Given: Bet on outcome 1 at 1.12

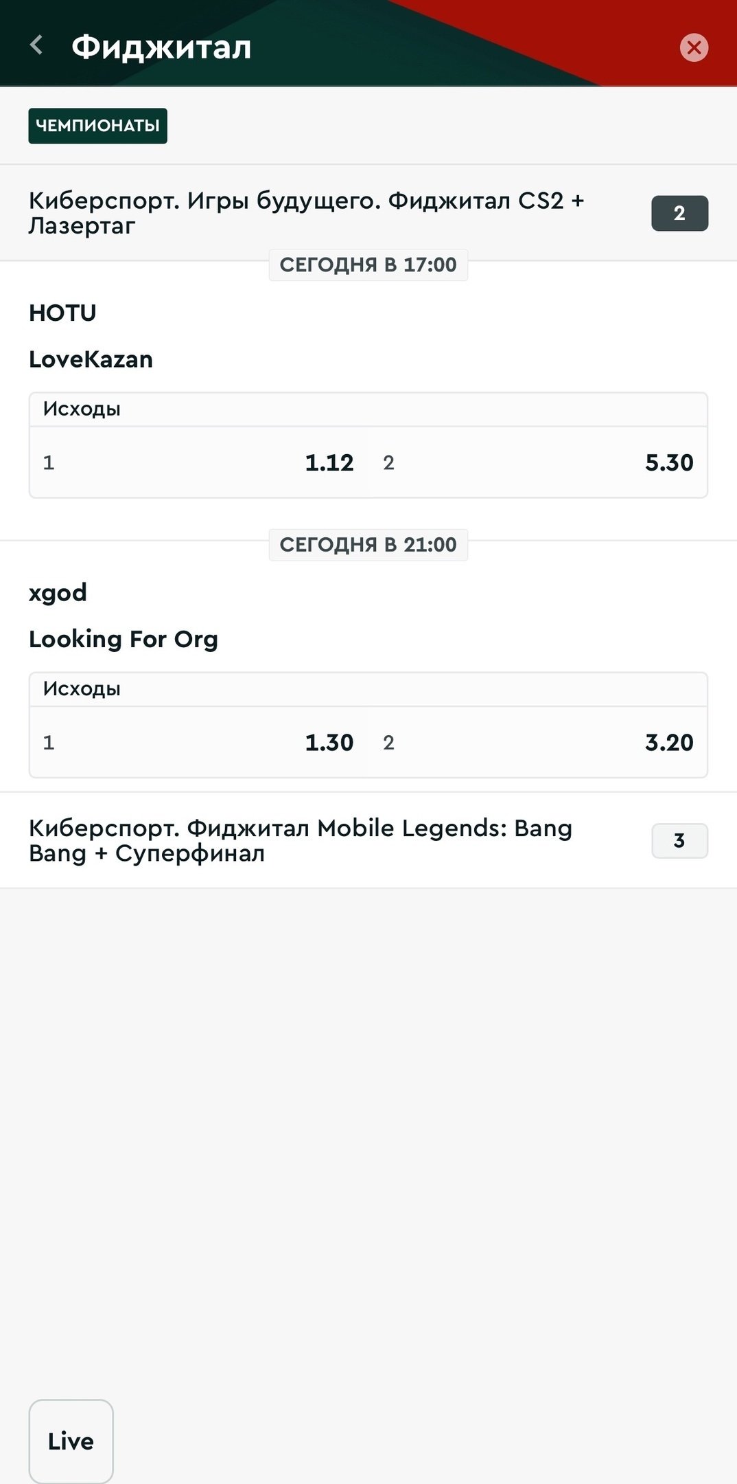Looking at the screenshot, I should pos(199,462).
